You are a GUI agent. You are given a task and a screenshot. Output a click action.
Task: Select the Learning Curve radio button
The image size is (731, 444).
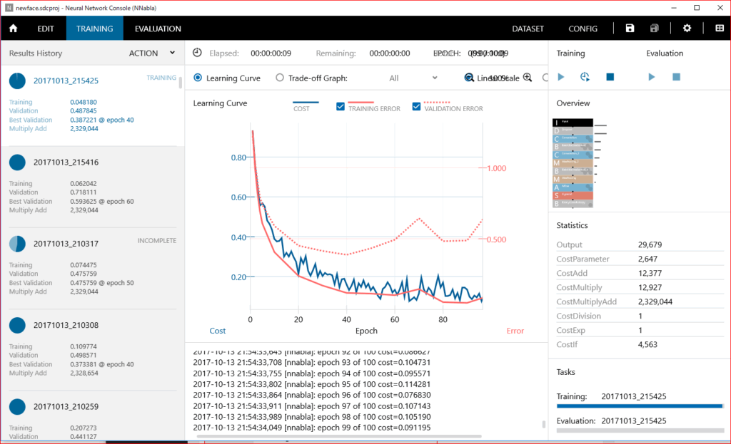click(198, 78)
